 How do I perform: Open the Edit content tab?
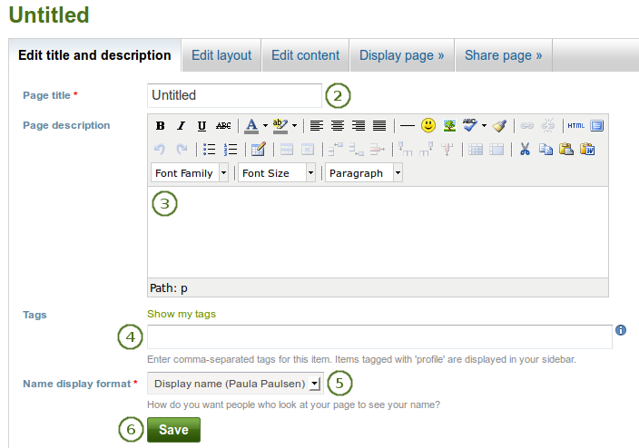click(306, 55)
